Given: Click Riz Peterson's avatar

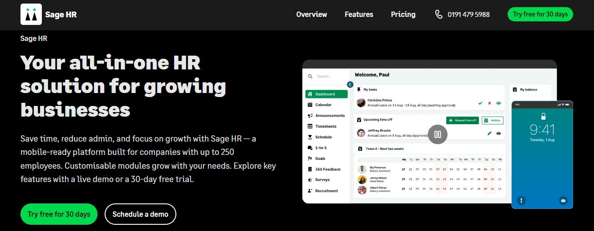Looking at the screenshot, I should tap(362, 169).
